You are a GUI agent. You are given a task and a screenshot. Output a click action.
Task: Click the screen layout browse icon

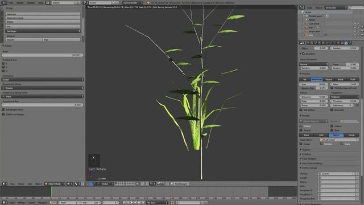pos(48,2)
